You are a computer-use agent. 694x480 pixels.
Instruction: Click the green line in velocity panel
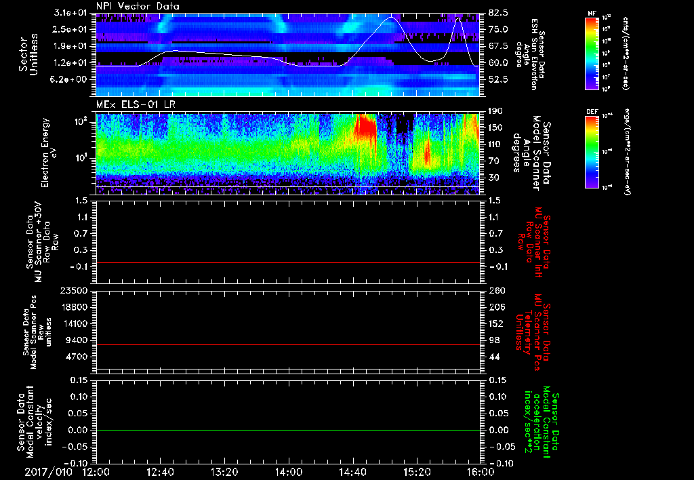[x=288, y=430]
